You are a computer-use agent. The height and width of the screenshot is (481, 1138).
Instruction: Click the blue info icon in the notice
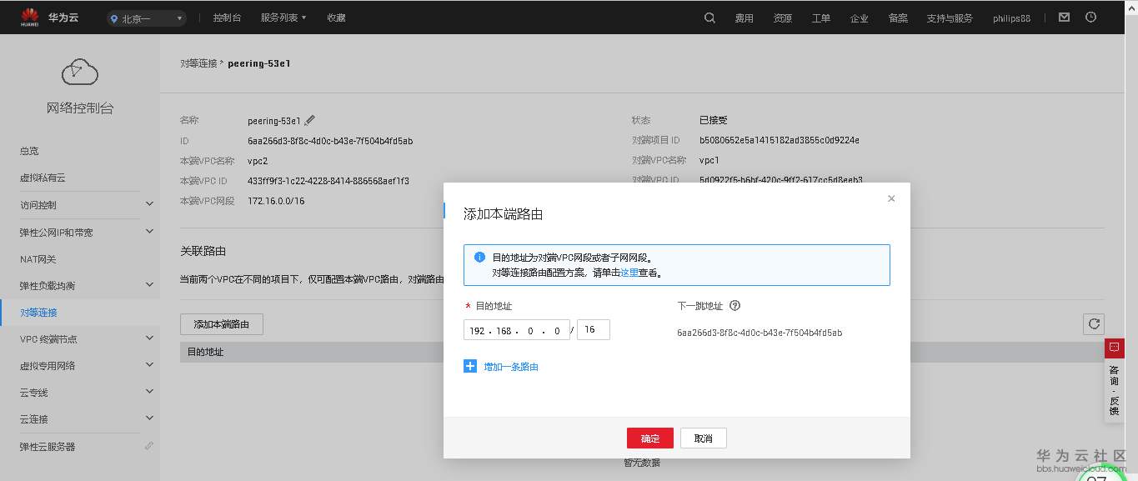click(x=479, y=258)
